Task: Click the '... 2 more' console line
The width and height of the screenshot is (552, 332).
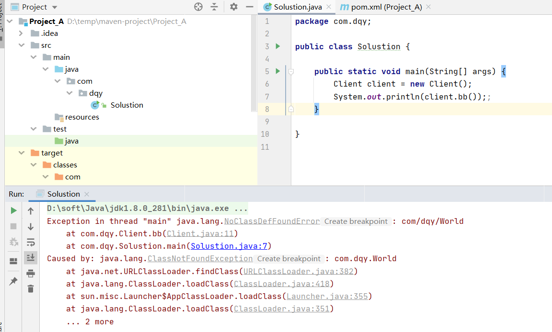Action: 90,322
